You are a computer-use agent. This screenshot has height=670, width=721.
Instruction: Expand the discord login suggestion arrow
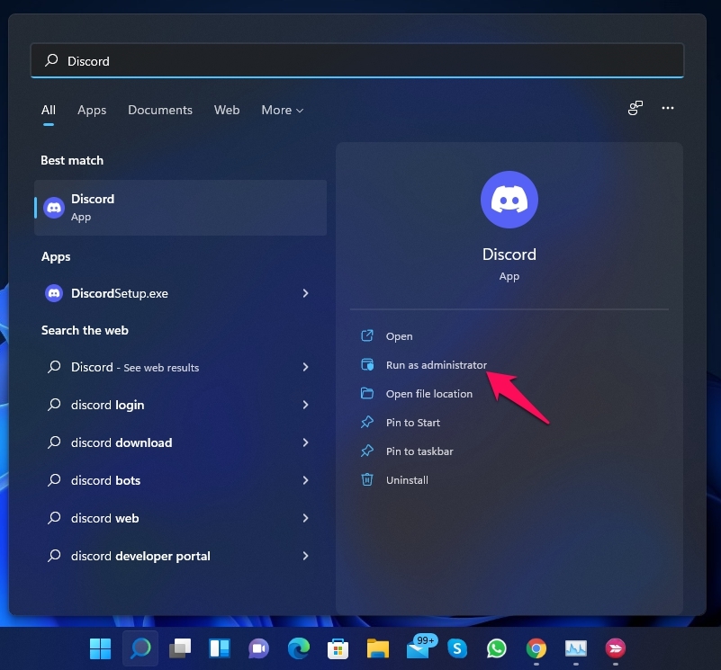(305, 405)
